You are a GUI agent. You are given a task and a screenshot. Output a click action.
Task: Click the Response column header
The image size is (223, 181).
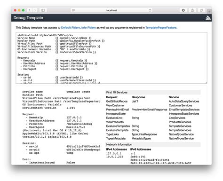click(138, 97)
